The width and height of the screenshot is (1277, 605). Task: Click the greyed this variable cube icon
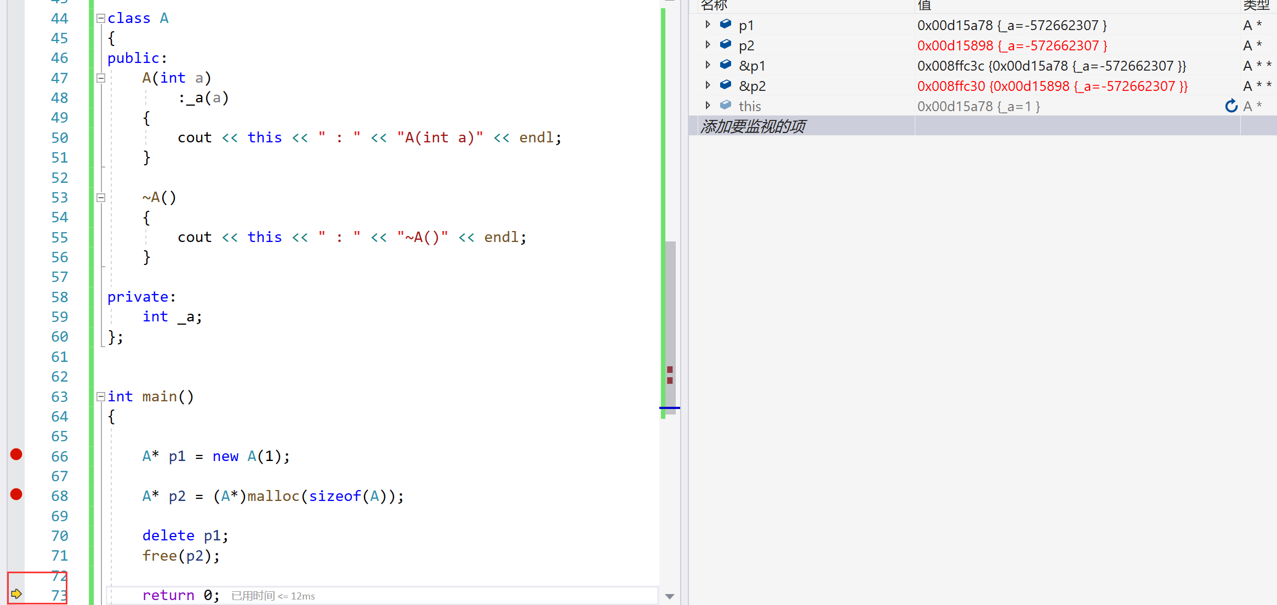[726, 105]
